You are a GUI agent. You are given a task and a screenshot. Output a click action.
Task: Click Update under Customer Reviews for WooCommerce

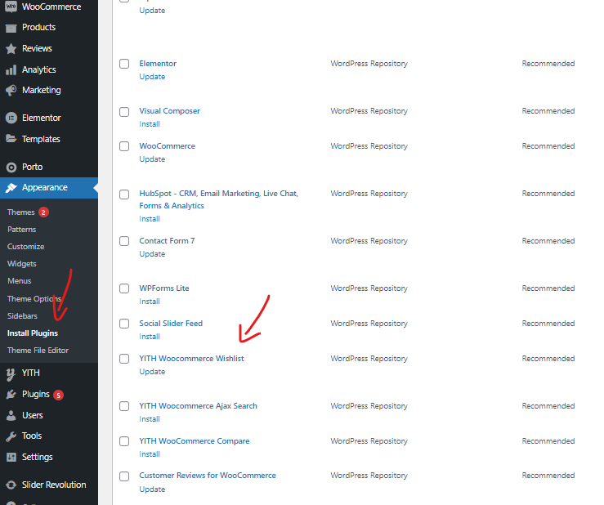152,489
